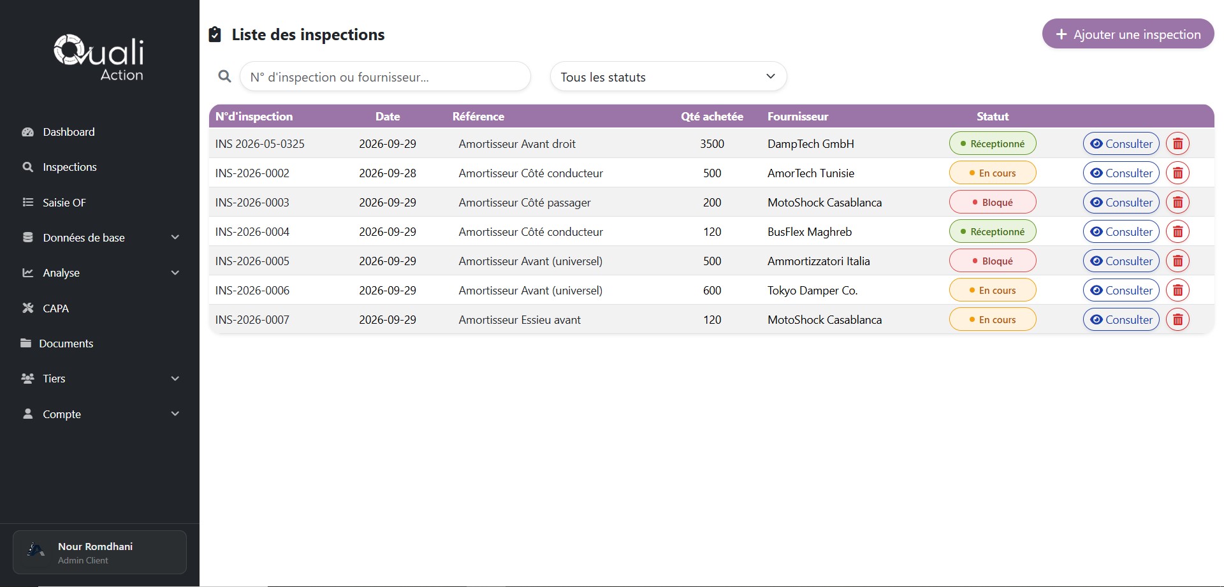Click the search magnifier icon
Screen dimensions: 1224x587
tap(224, 76)
